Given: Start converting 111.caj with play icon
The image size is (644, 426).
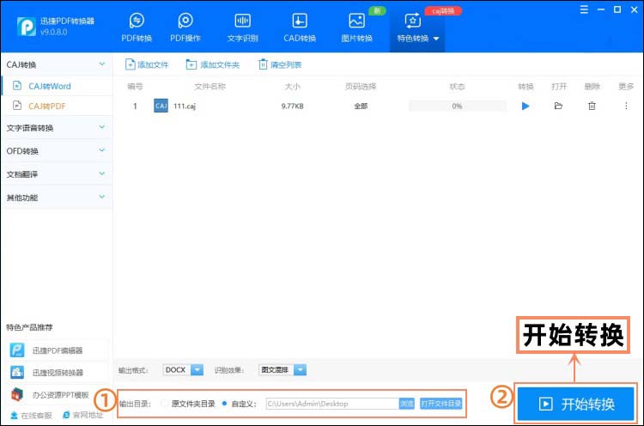Looking at the screenshot, I should pyautogui.click(x=526, y=106).
